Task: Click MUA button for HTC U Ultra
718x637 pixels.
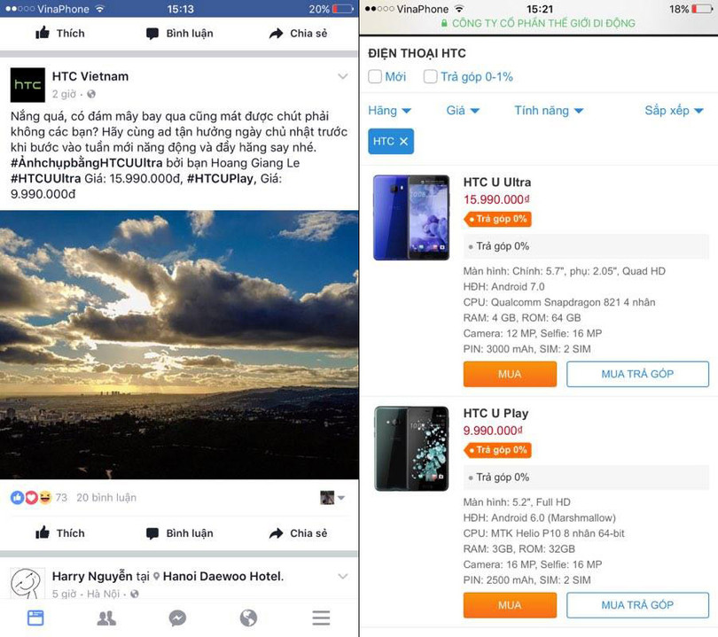Action: click(x=510, y=374)
